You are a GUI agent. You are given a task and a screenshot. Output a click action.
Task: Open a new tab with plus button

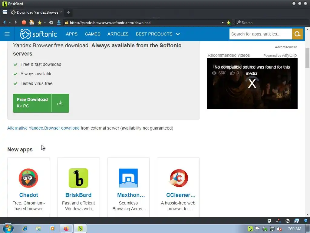(68, 12)
